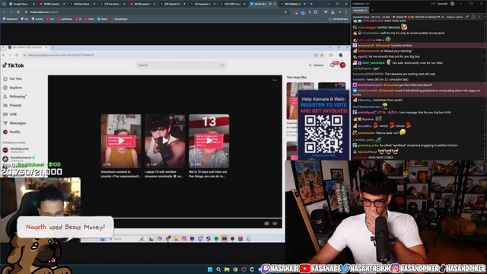Bookmark page with star icon in Chrome
Viewport: 487px width, 274px height.
click(x=285, y=12)
